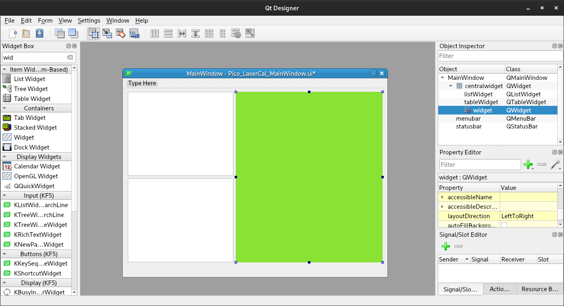Toggle autoFillBackground checkbox
The width and height of the screenshot is (564, 306).
pyautogui.click(x=504, y=225)
